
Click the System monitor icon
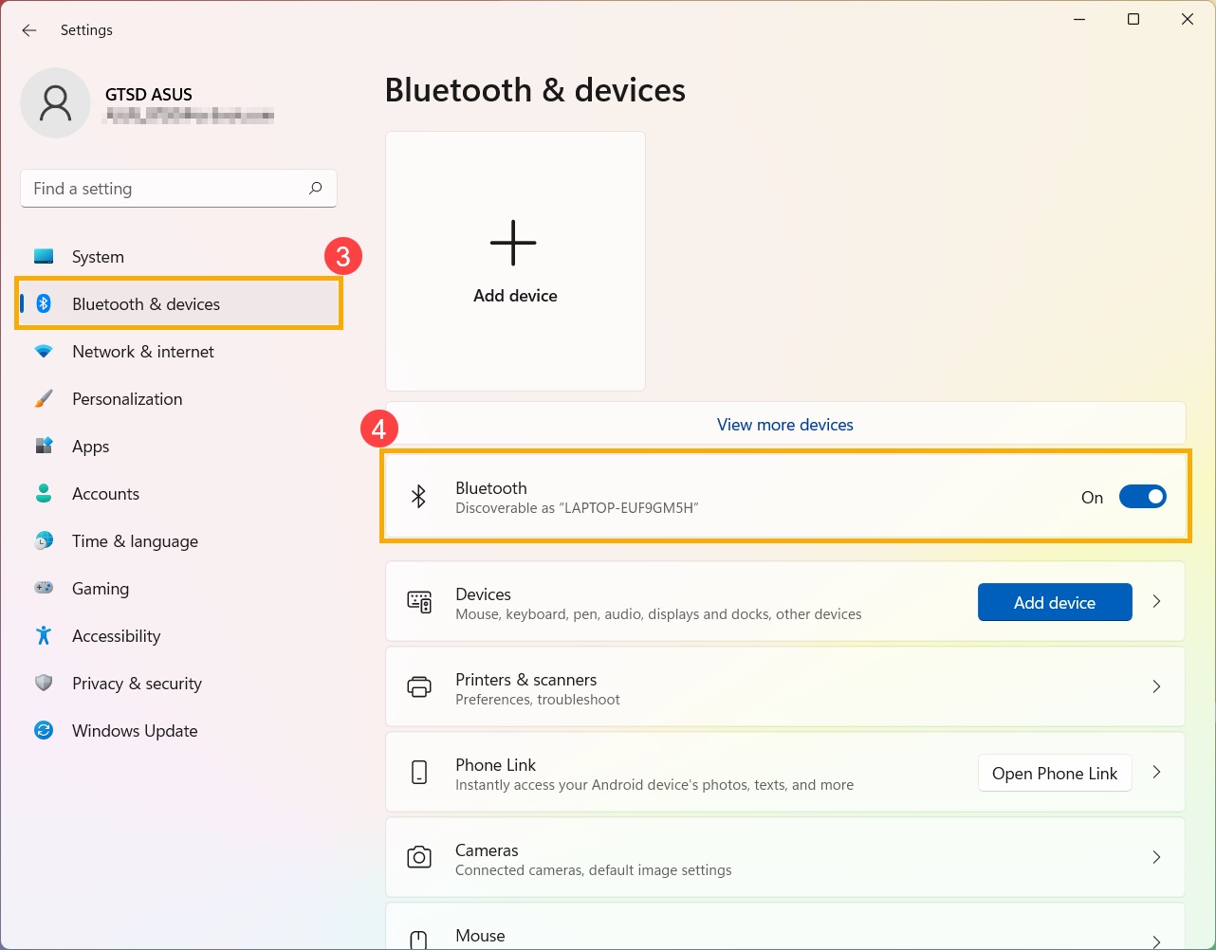(x=44, y=256)
